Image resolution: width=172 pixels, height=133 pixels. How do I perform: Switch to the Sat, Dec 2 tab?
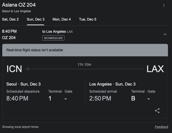click(x=10, y=19)
